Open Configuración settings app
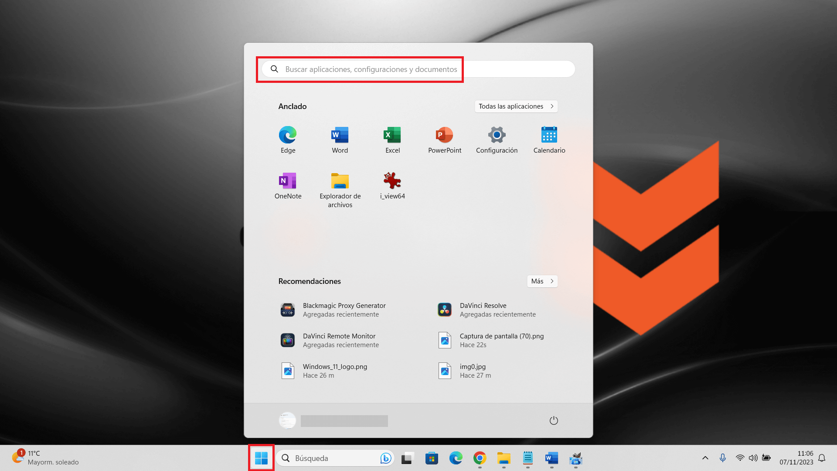The width and height of the screenshot is (837, 471). (497, 140)
